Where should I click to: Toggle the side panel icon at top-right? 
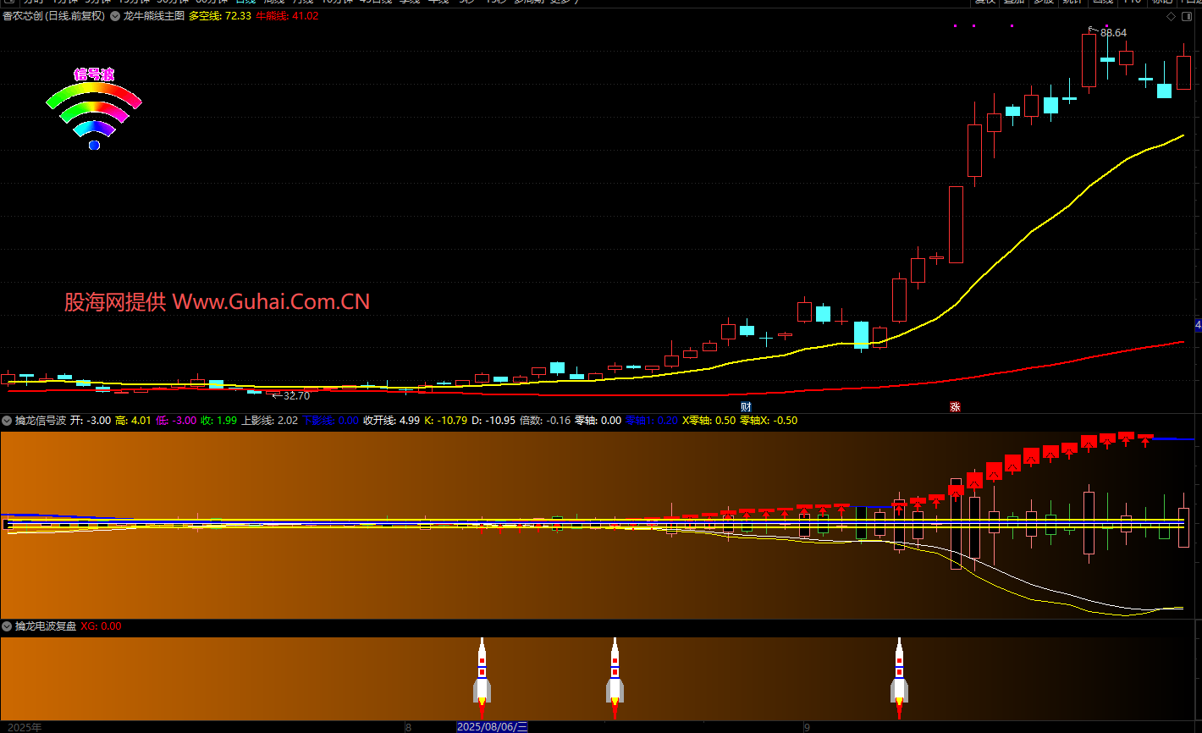(1186, 16)
